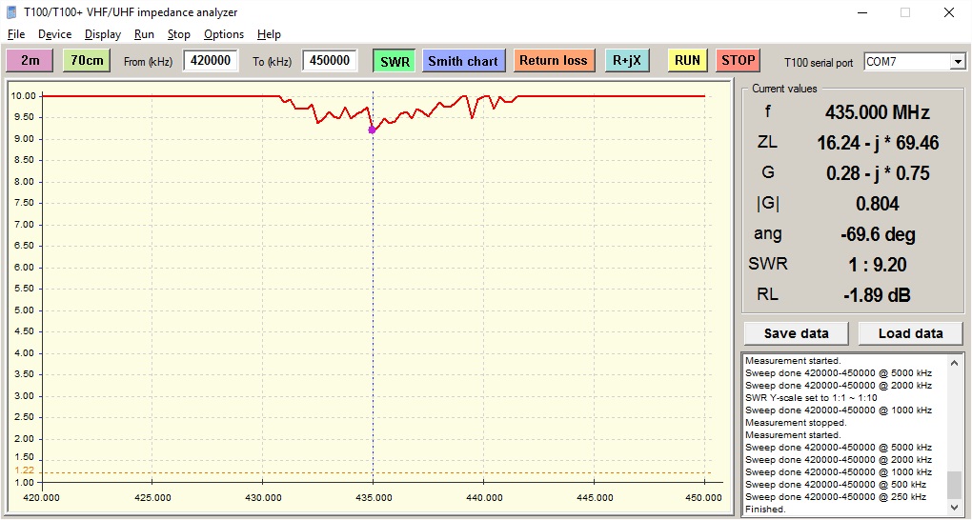Click the 2m band preset button
This screenshot has width=972, height=520.
tap(30, 61)
